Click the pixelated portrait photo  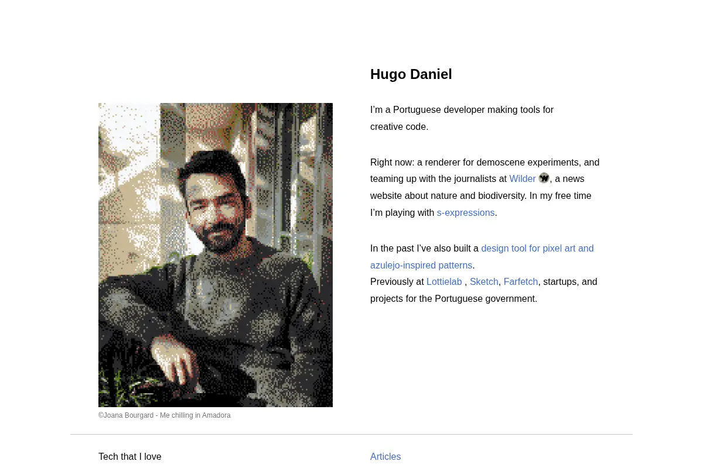[216, 255]
